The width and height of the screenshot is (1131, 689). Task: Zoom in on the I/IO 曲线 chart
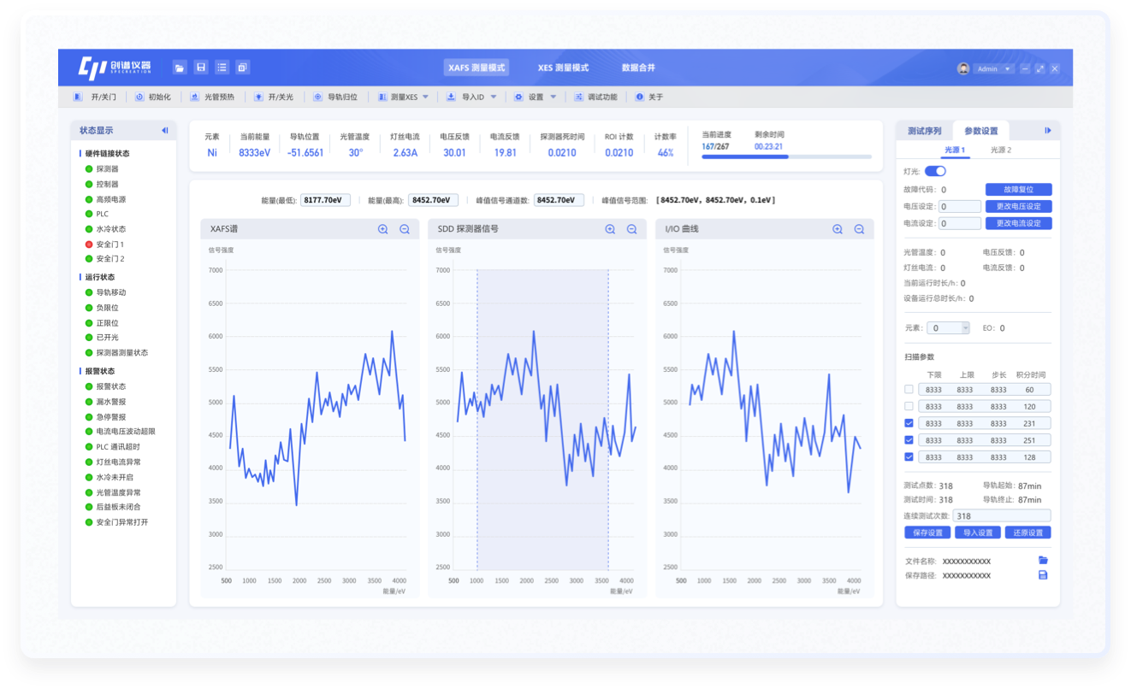(x=838, y=229)
